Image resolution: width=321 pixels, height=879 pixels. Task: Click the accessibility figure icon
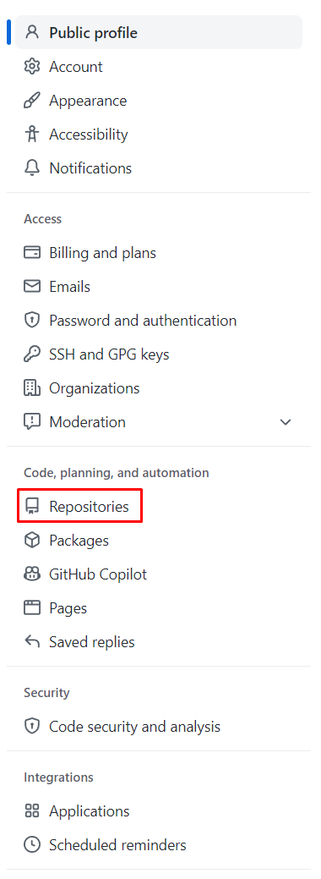click(32, 134)
